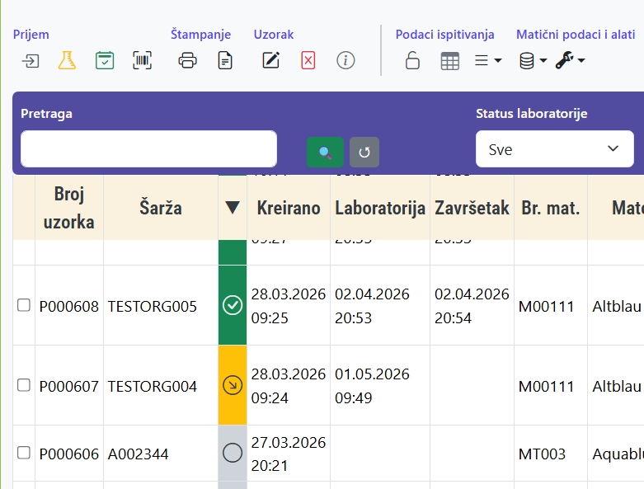
Task: Show sample info with the i icon
Action: (346, 60)
